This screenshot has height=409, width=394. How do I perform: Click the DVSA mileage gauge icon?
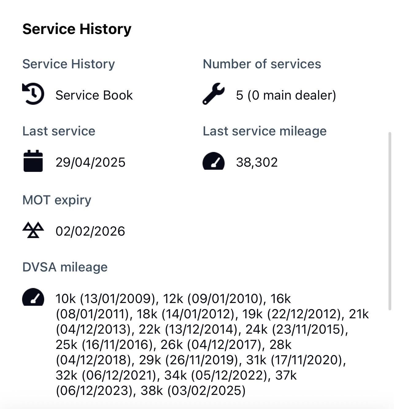pos(33,297)
